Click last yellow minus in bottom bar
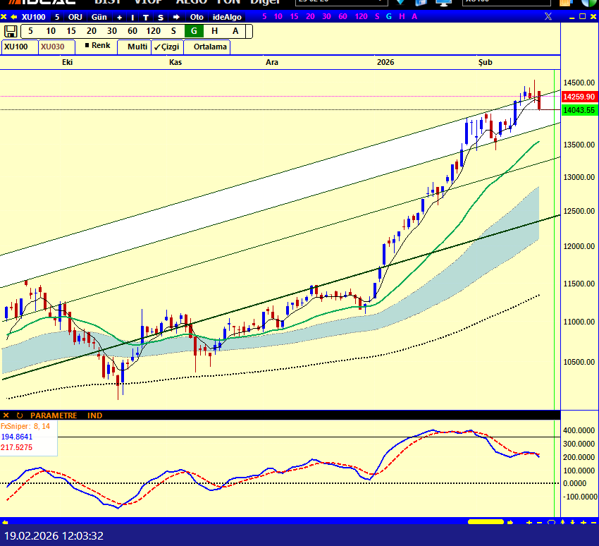 pos(593,522)
